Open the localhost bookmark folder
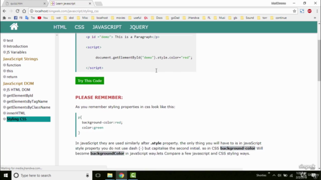This screenshot has width=321, height=180. [100, 18]
